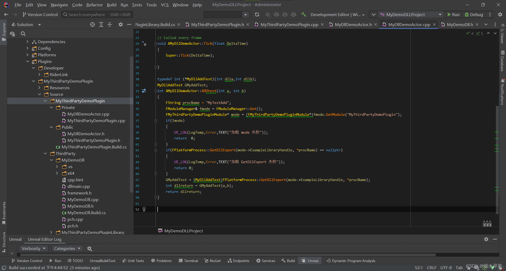Click the Build hammer icon in toolbar
Viewport: 506px width, 271px height.
pos(304,14)
